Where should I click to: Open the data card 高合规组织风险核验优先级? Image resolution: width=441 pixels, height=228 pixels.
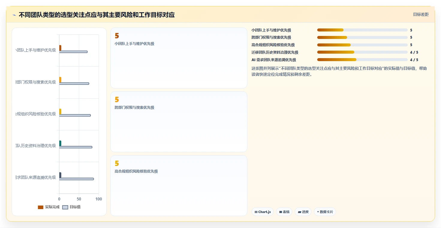(x=179, y=185)
